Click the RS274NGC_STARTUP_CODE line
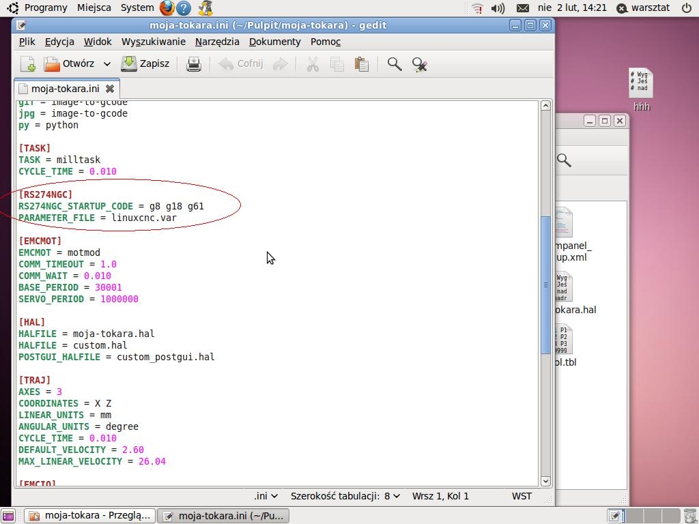 pyautogui.click(x=111, y=206)
